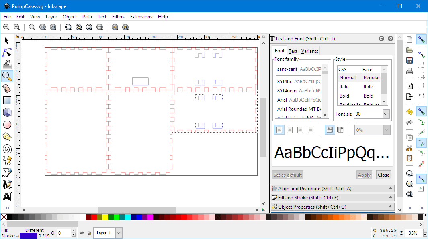Expand Object Properties panel
Screen dimensions: 428x239
pos(332,207)
